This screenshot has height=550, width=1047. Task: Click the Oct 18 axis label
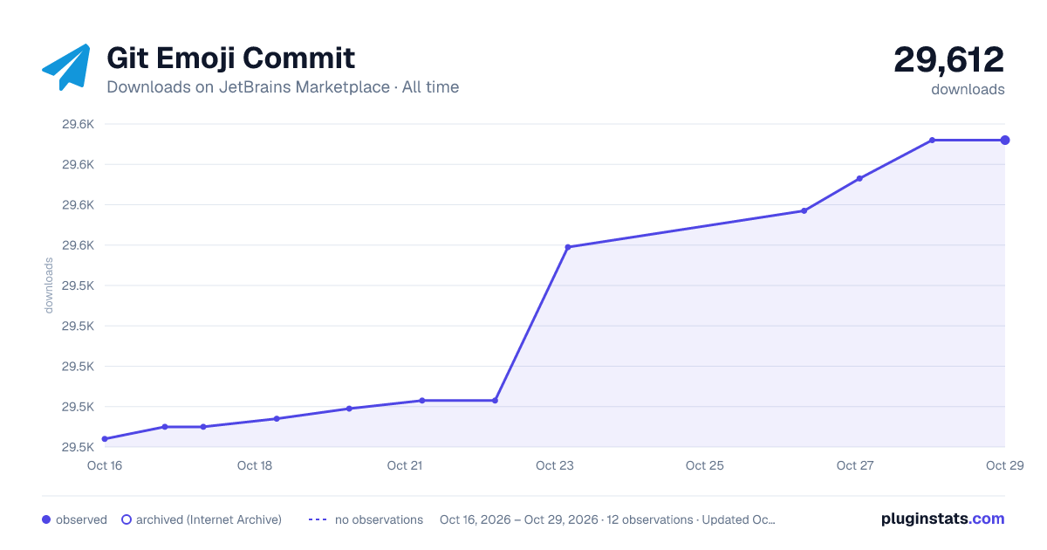(x=255, y=465)
